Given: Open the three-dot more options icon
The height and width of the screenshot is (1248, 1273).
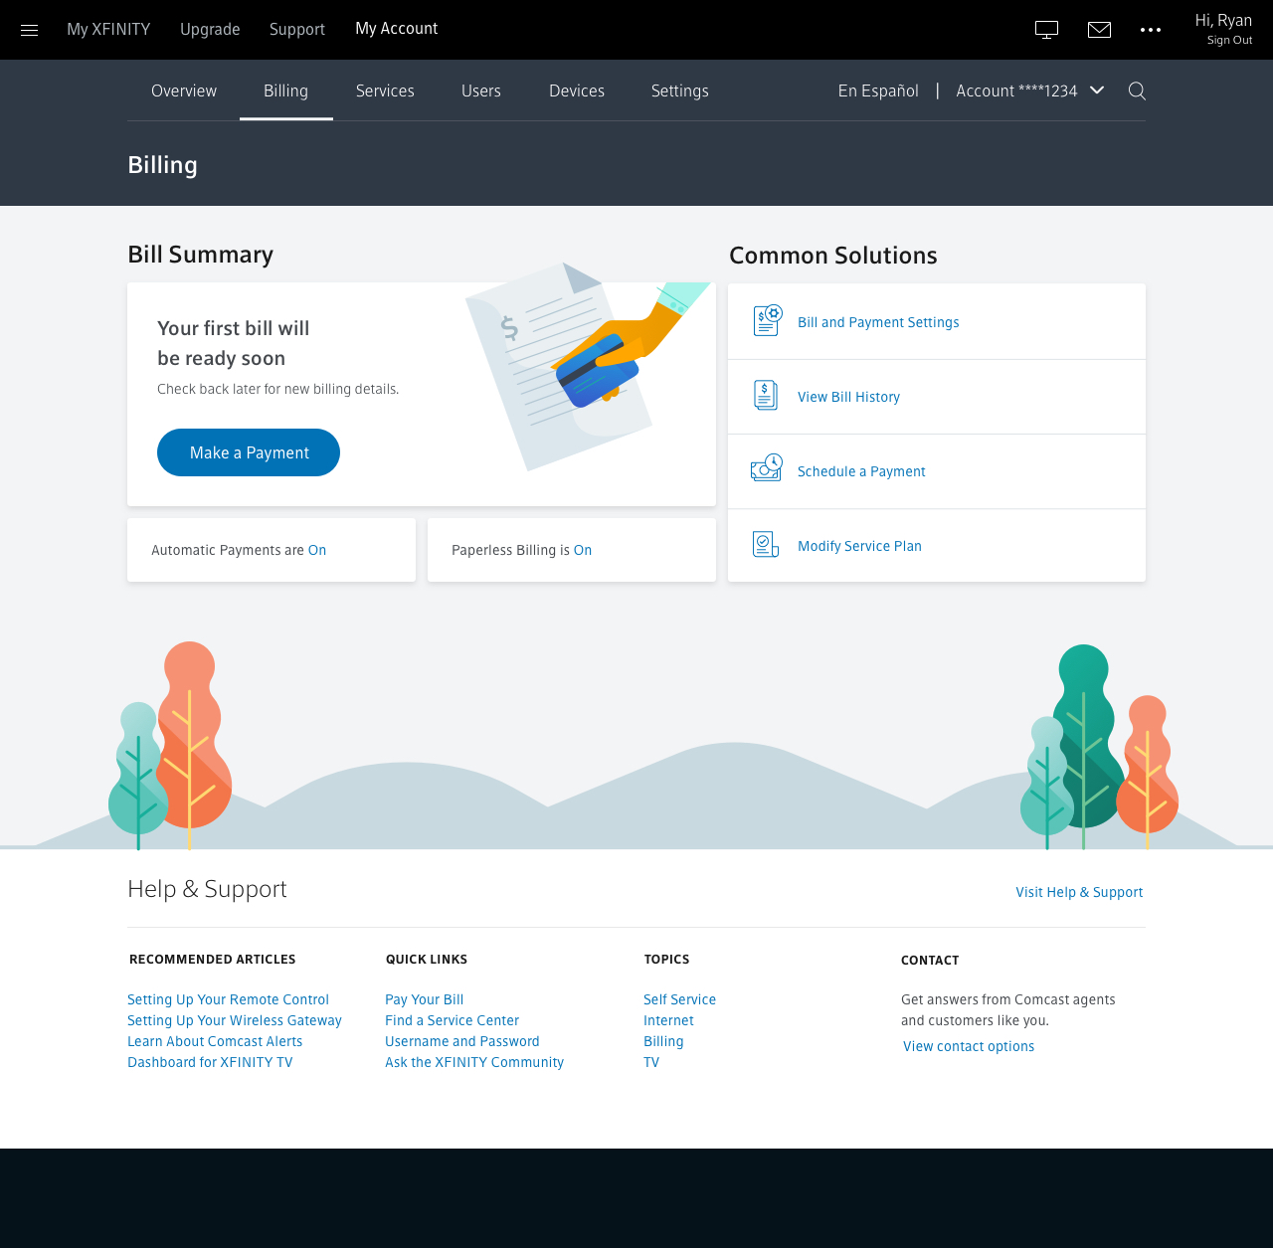Looking at the screenshot, I should 1151,30.
